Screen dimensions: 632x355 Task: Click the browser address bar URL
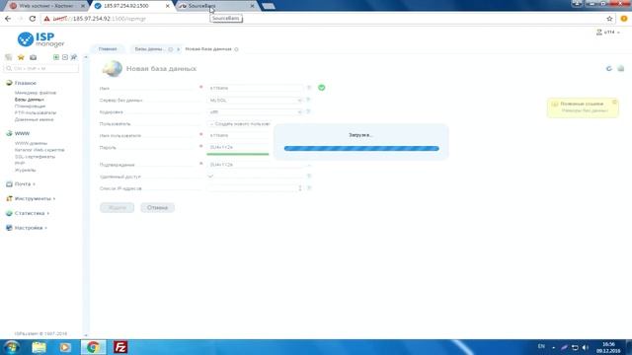(x=100, y=19)
